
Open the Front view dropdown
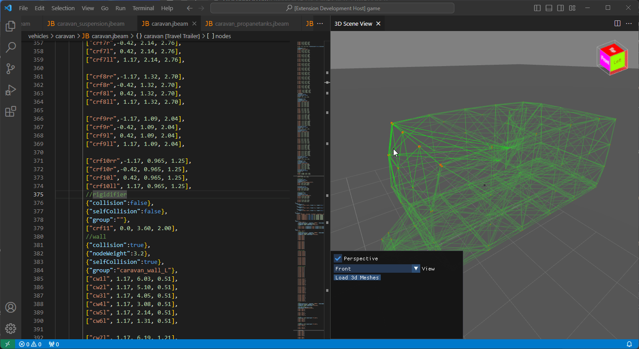377,269
